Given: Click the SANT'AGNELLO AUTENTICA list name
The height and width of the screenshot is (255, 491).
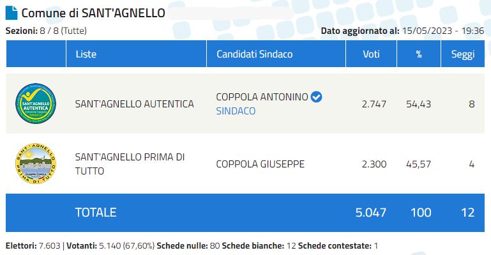Looking at the screenshot, I should 134,104.
